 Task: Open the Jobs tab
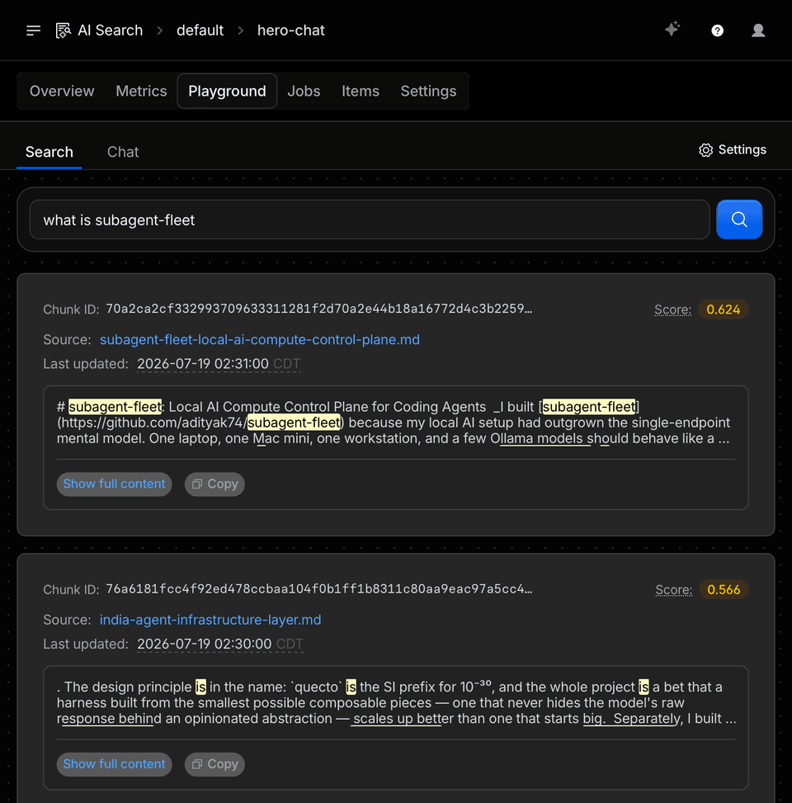click(x=304, y=91)
